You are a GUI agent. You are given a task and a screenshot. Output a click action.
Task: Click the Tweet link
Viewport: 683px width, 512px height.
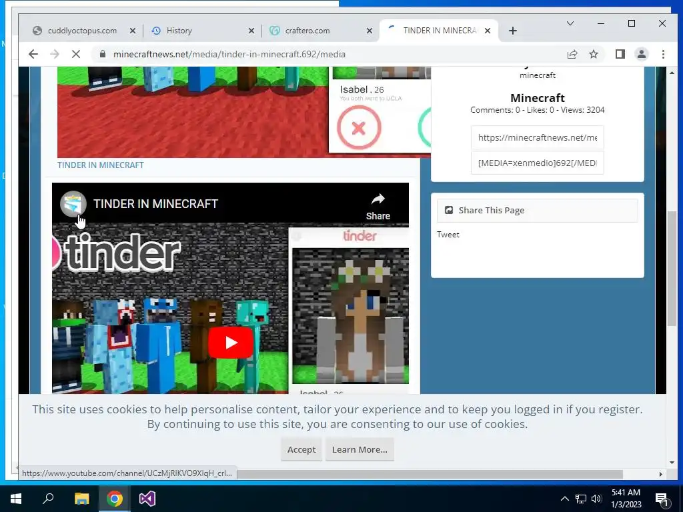click(448, 234)
